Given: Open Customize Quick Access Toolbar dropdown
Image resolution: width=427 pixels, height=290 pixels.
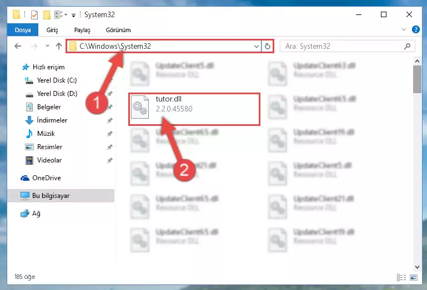Looking at the screenshot, I should 73,15.
